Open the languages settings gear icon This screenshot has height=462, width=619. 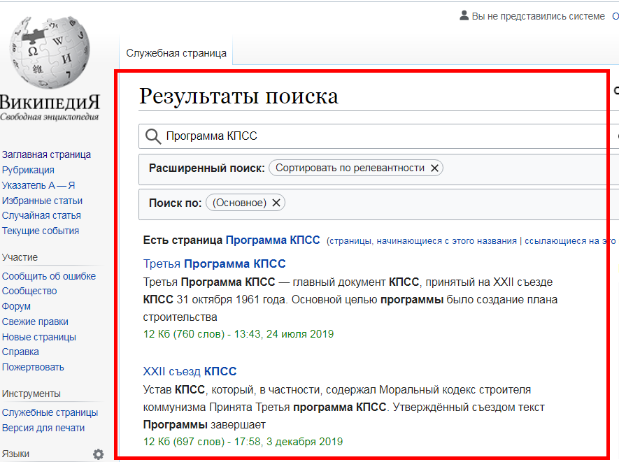click(x=99, y=454)
